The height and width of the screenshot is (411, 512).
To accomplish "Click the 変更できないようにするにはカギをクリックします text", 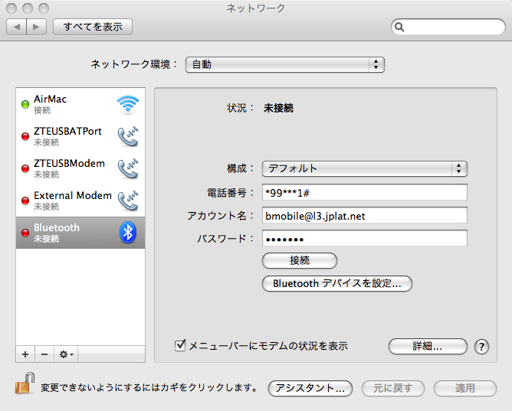I will [x=149, y=387].
